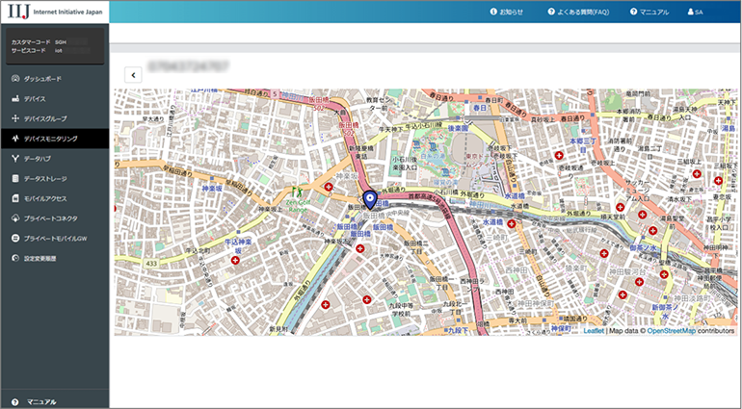Image resolution: width=742 pixels, height=409 pixels.
Task: Open the ダッシュボード dashboard icon
Action: [x=15, y=79]
